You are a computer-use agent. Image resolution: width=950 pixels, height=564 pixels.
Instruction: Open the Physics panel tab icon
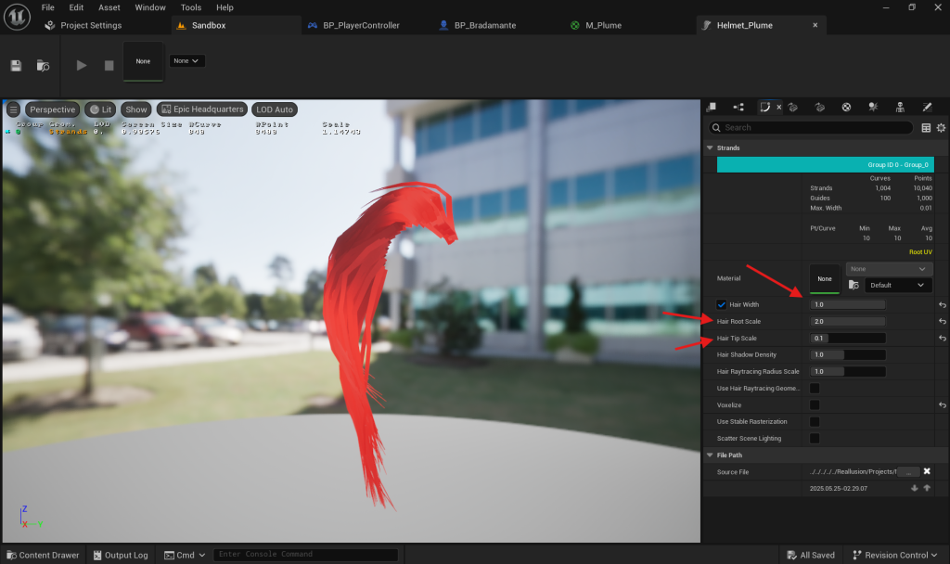873,108
